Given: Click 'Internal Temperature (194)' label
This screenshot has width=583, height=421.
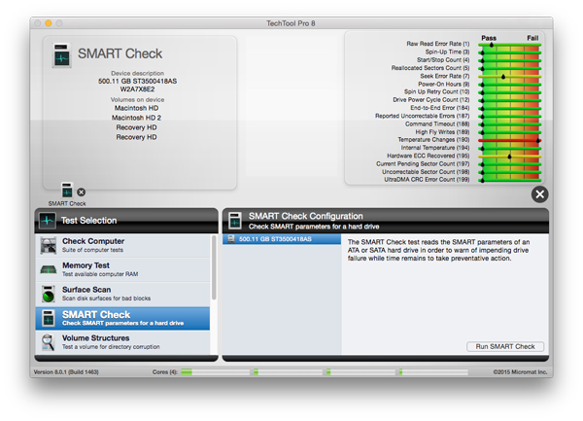Looking at the screenshot, I should click(435, 148).
